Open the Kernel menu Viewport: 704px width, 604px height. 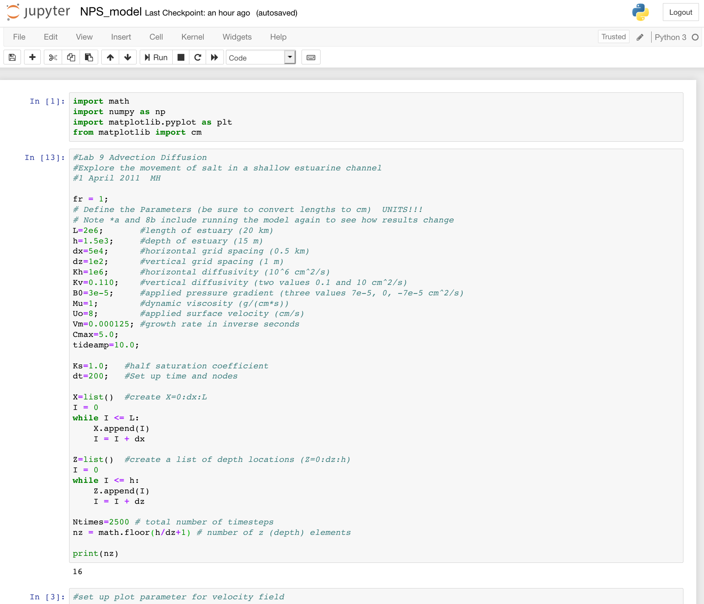tap(192, 37)
